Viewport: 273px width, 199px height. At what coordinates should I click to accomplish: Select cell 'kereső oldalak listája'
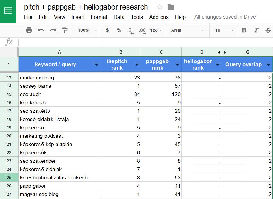(59, 119)
